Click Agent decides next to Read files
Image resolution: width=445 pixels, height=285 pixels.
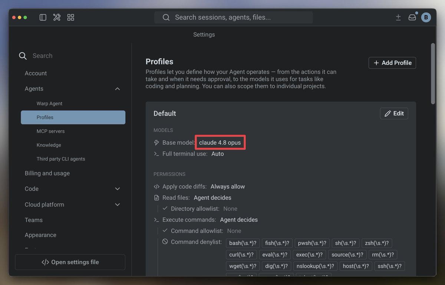click(x=212, y=198)
